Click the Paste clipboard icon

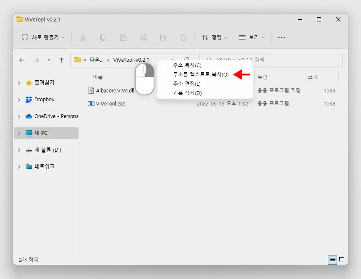123,37
